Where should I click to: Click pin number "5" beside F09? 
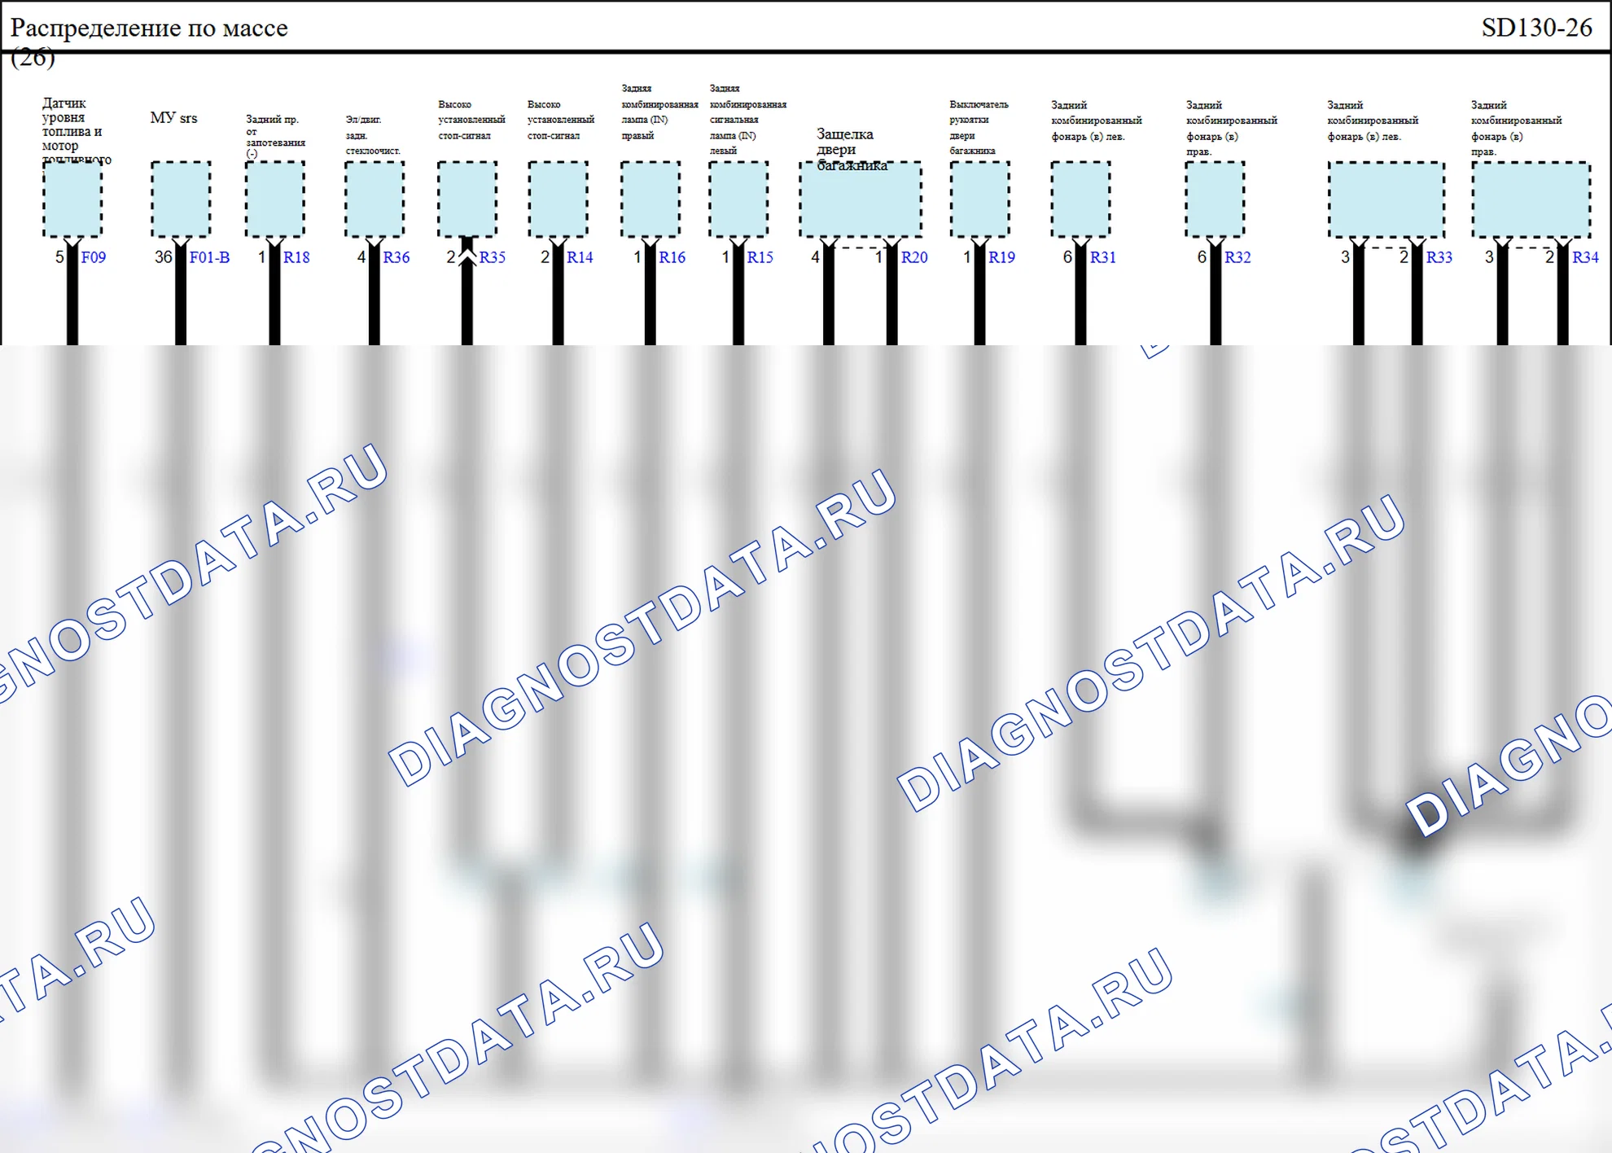coord(59,257)
